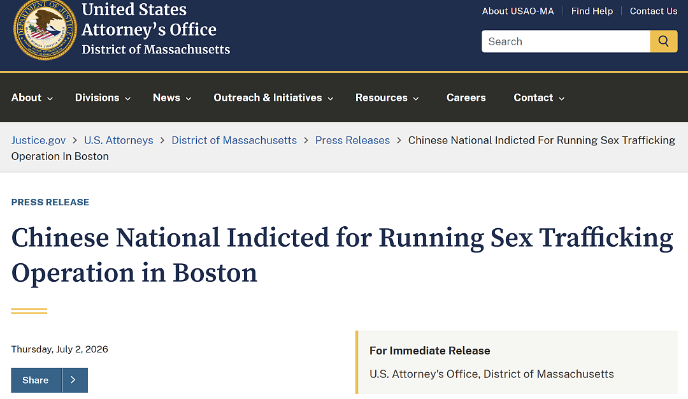Open District of Massachusetts breadcrumb link

234,140
